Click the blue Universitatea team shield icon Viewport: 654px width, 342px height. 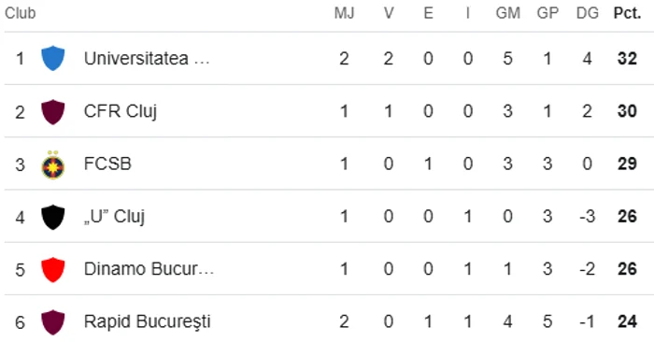point(53,58)
